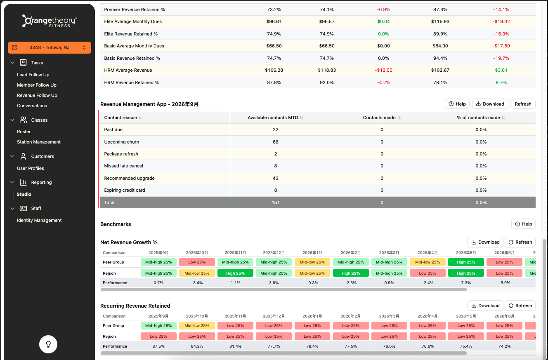This screenshot has width=548, height=360.
Task: Go to Station Management page
Action: pos(39,142)
